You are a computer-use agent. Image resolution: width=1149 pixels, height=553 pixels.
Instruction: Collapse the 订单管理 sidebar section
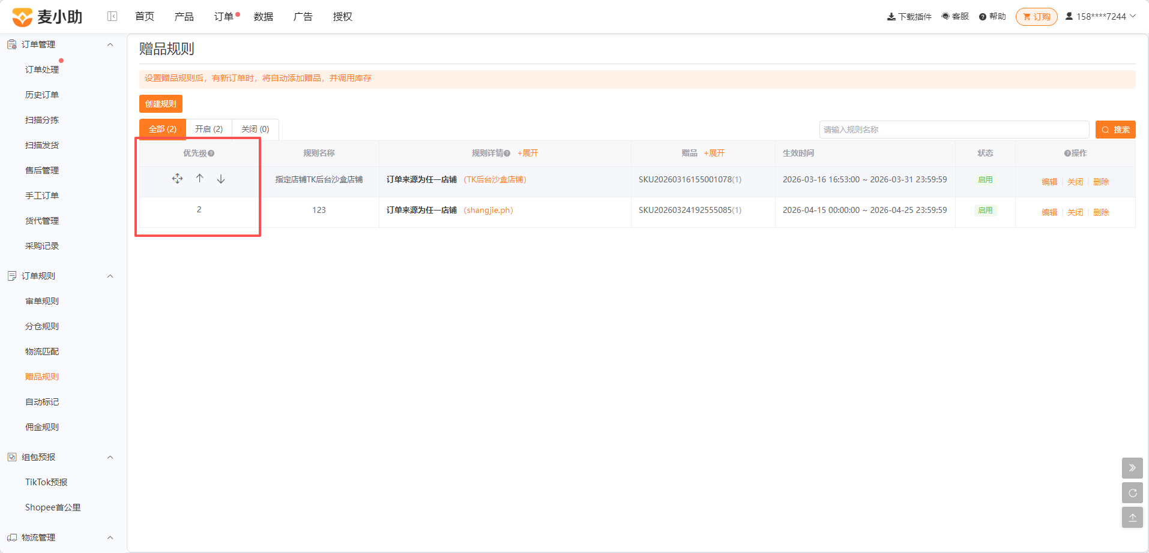pyautogui.click(x=110, y=44)
